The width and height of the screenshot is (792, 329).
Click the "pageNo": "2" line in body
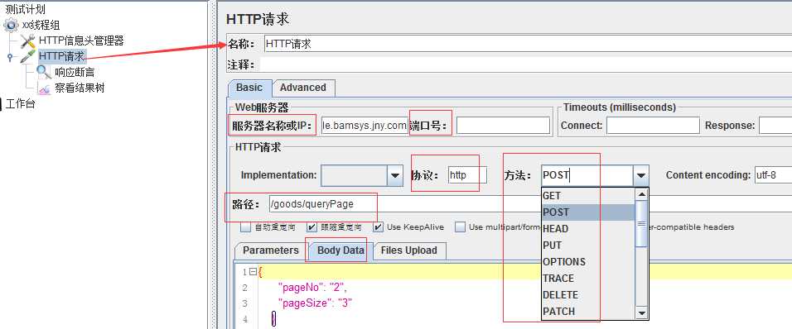[312, 288]
